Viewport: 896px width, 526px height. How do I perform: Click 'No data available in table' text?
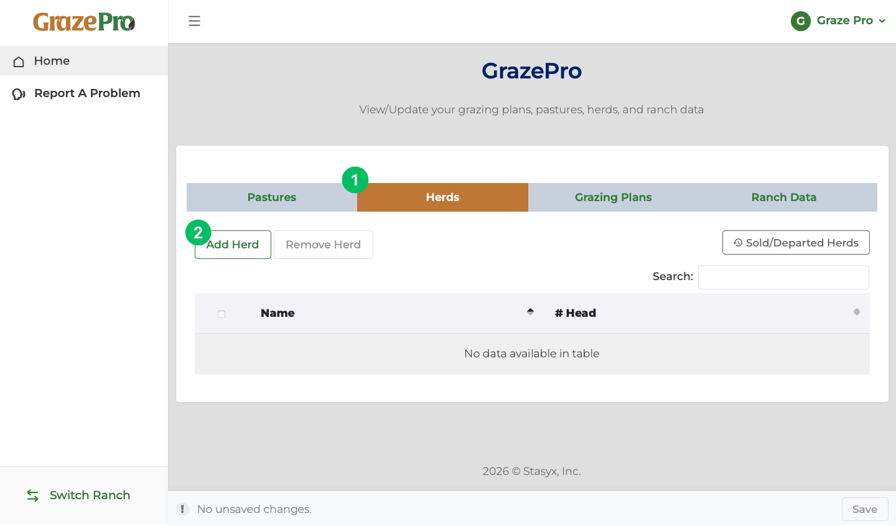coord(532,354)
